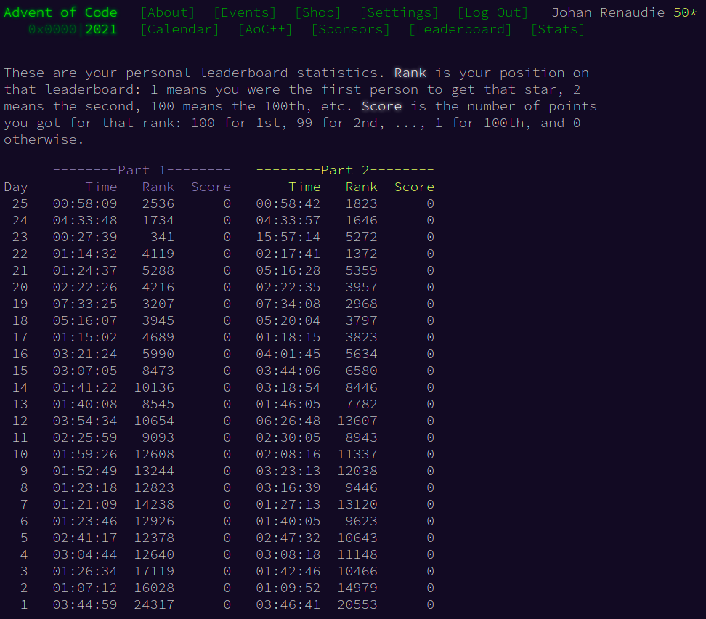Screen dimensions: 706x619
Task: Select Day 24 part 2 rank 1646
Action: point(361,220)
